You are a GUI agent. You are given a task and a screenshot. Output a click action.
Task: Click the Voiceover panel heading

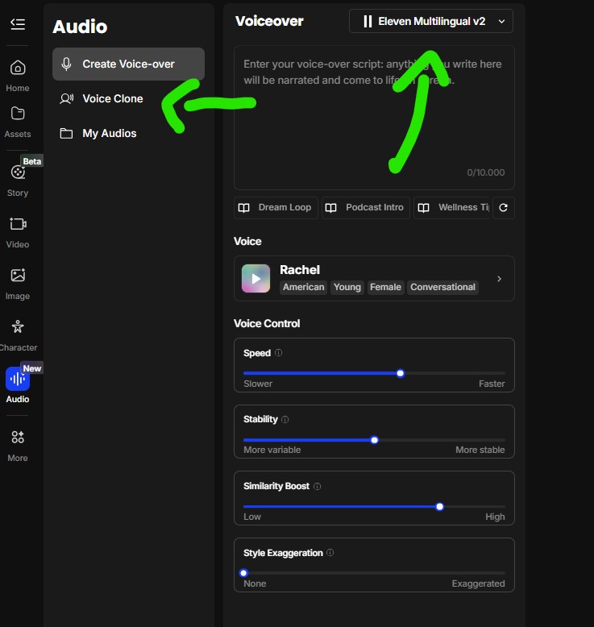[269, 21]
